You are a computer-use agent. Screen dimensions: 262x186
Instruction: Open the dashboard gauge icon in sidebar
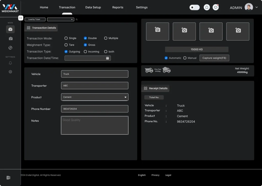coord(10,29)
